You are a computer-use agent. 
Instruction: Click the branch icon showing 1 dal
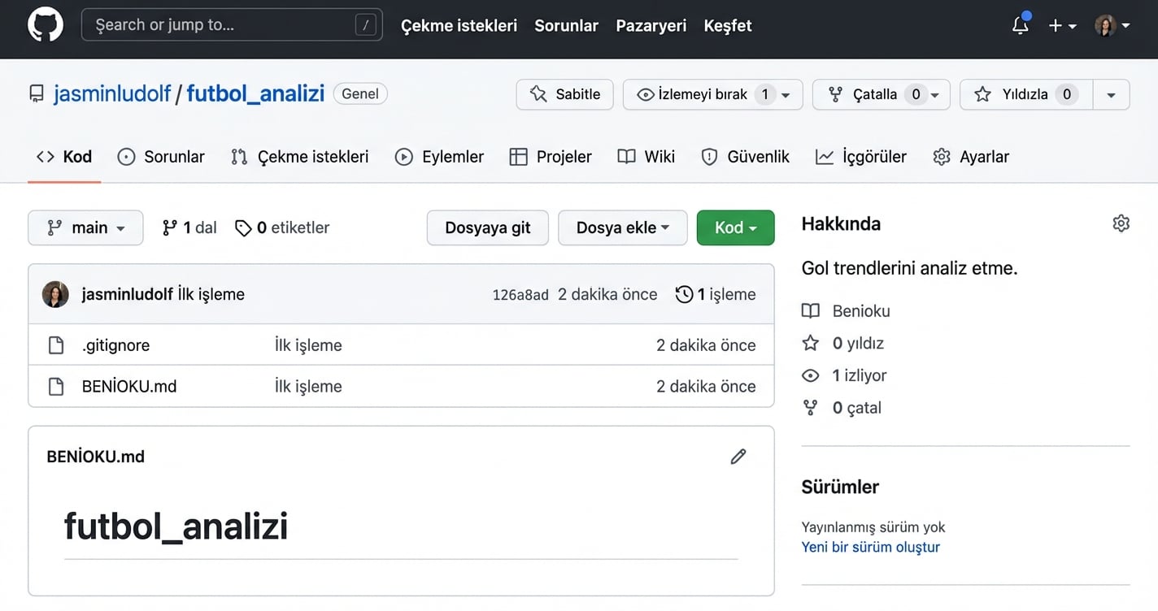coord(168,227)
